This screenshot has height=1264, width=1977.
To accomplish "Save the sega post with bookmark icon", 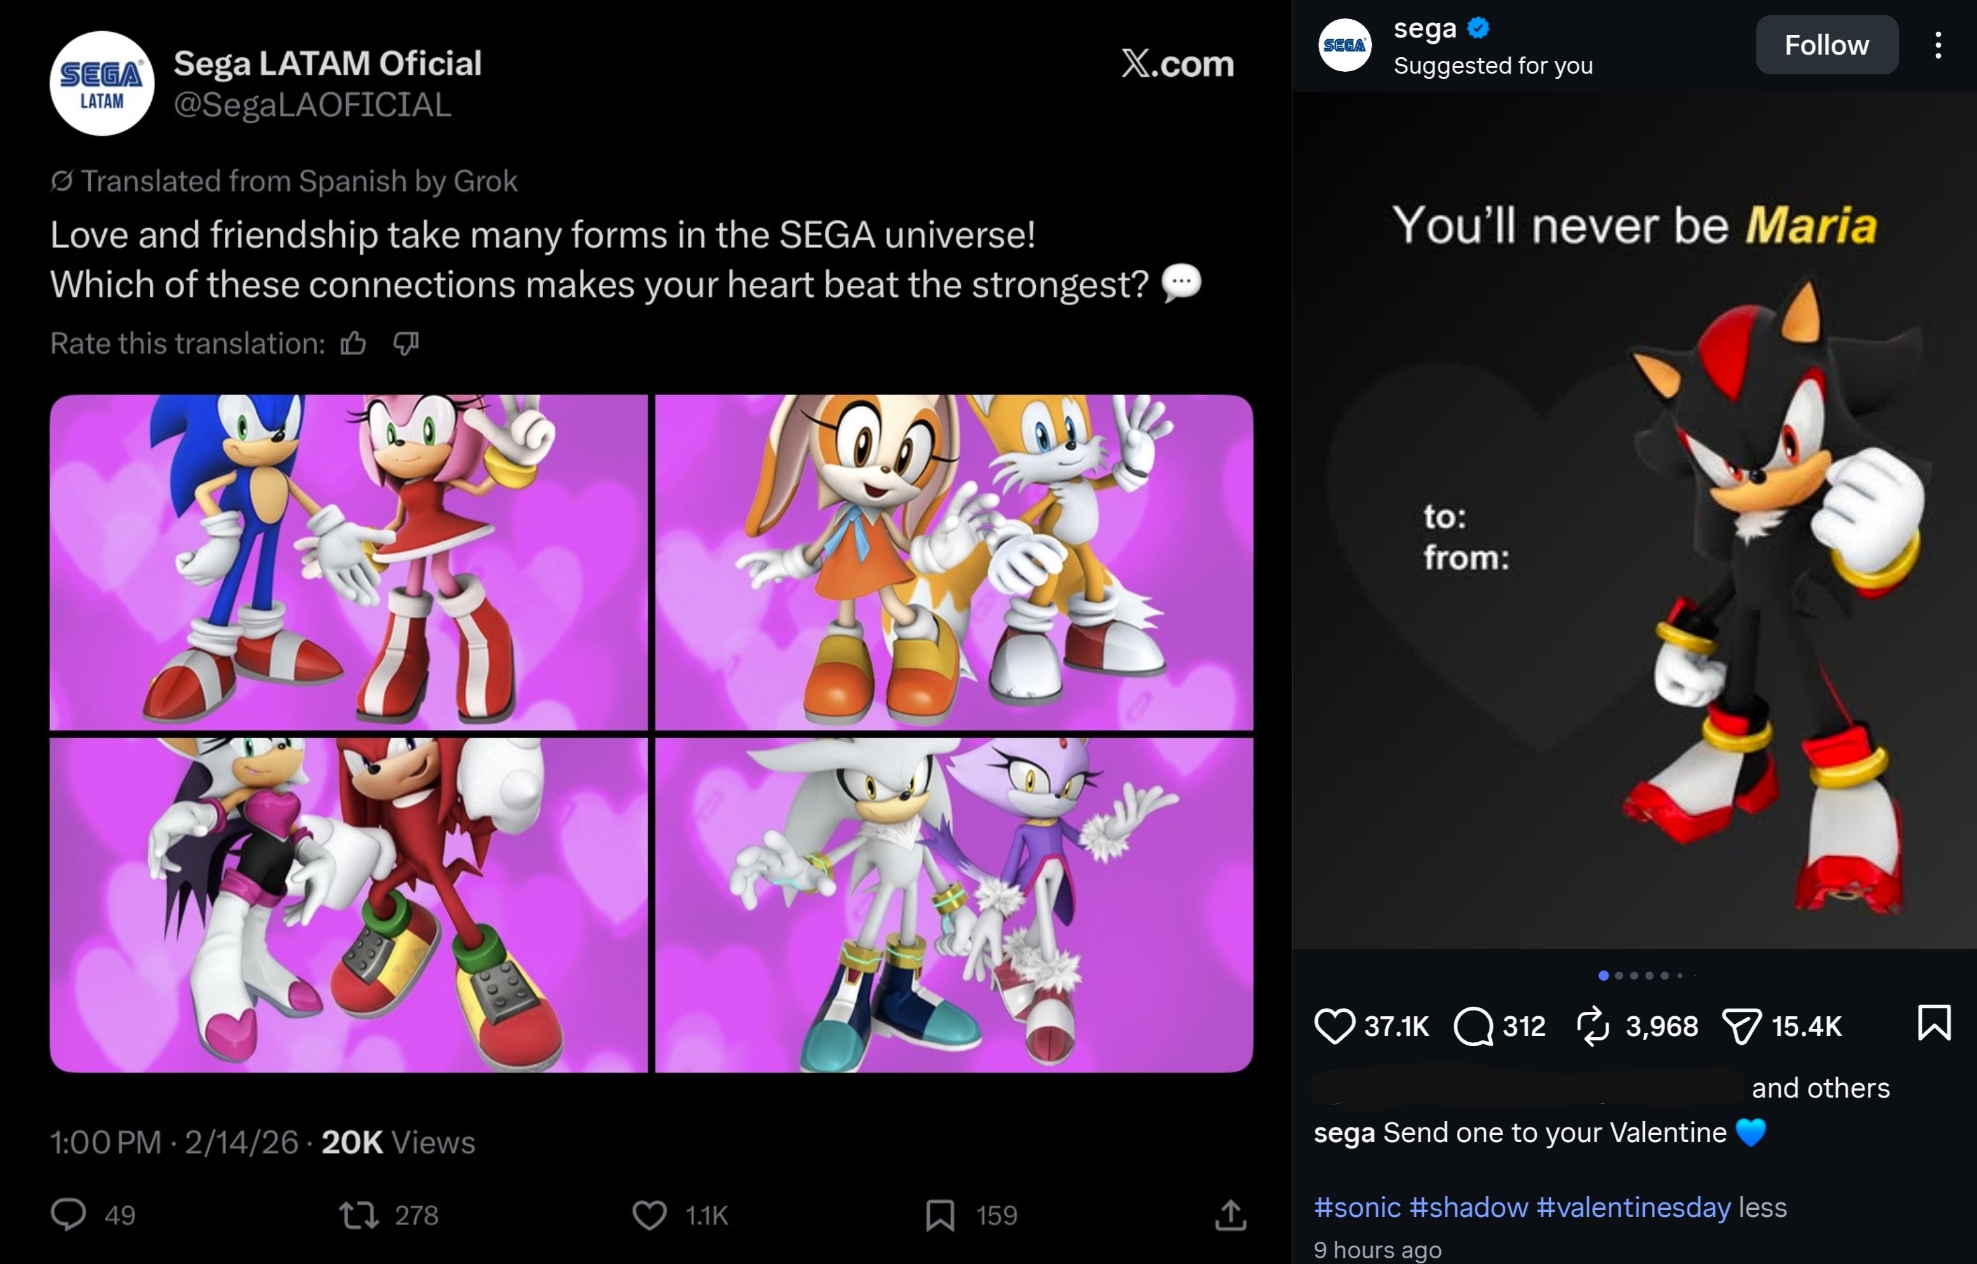I will (1933, 1023).
